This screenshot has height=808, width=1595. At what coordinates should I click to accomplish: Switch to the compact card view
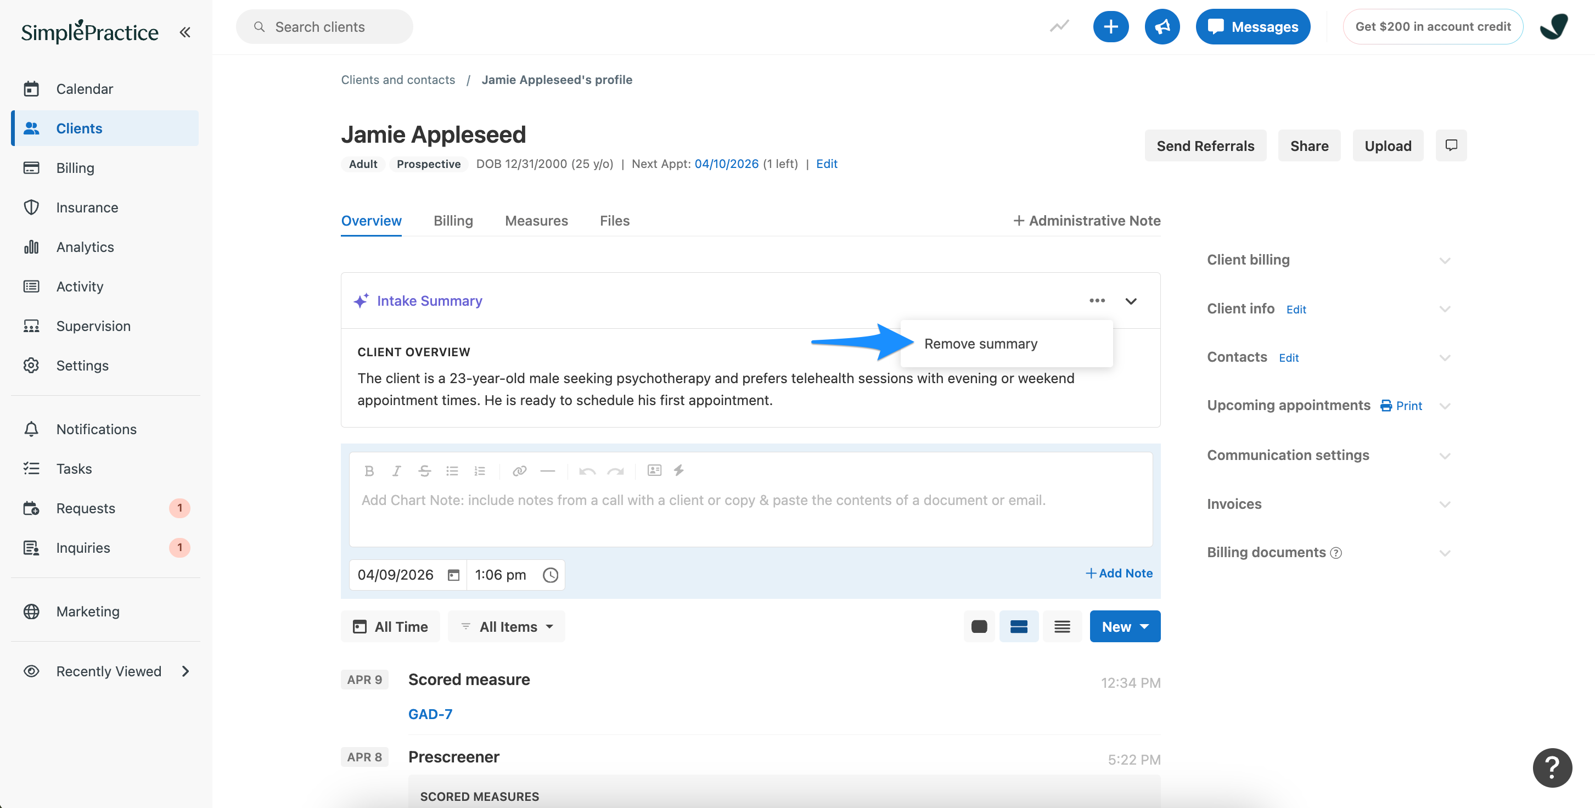click(x=979, y=627)
